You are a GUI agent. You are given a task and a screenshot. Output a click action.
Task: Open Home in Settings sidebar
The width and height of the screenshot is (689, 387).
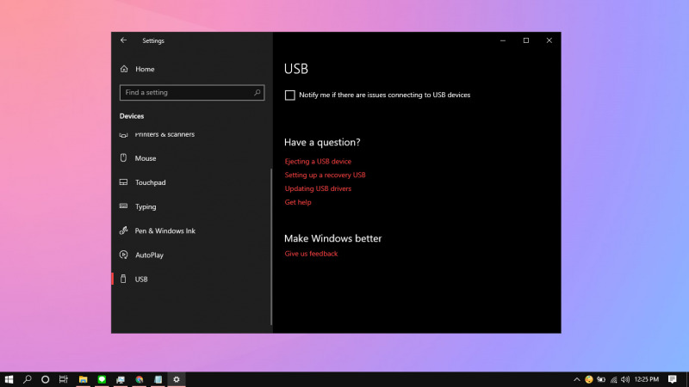pyautogui.click(x=144, y=69)
